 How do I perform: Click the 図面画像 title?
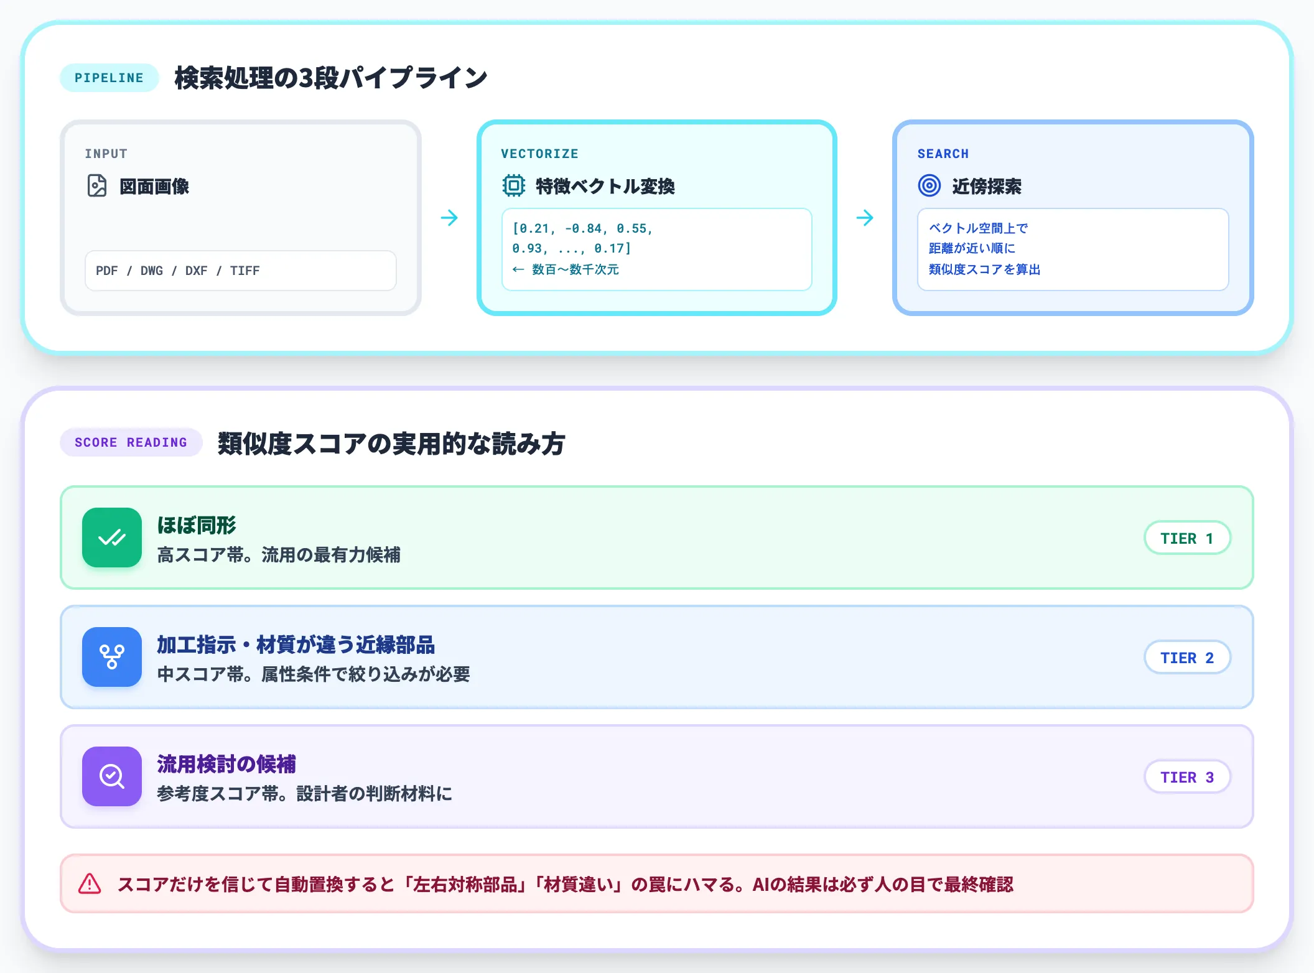click(x=154, y=186)
